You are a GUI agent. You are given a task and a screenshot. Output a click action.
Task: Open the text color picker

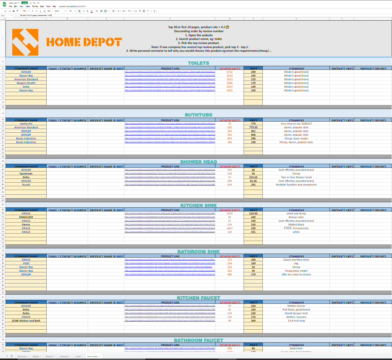click(91, 11)
